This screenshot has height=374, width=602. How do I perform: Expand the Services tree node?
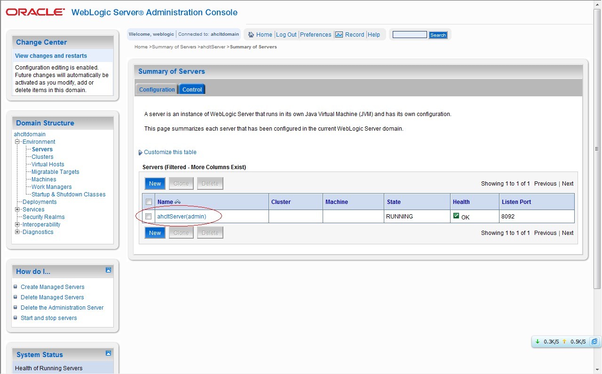(17, 210)
